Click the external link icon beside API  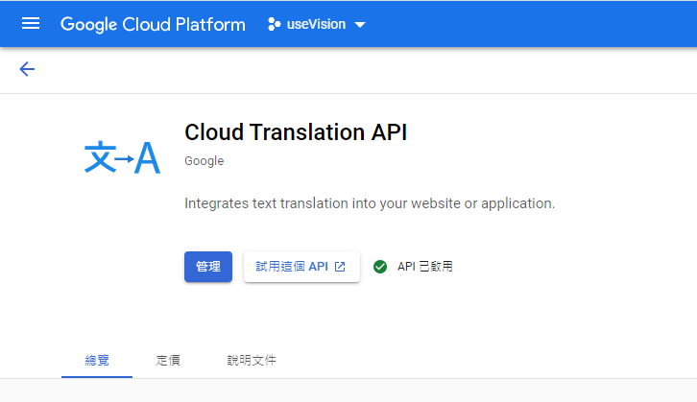(x=340, y=267)
